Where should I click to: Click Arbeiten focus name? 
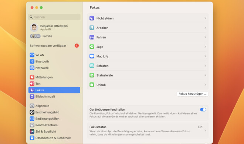click(102, 28)
